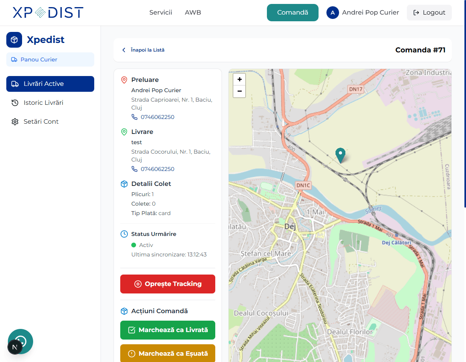
Task: Click Marchează ca Eșuată button
Action: pos(168,353)
